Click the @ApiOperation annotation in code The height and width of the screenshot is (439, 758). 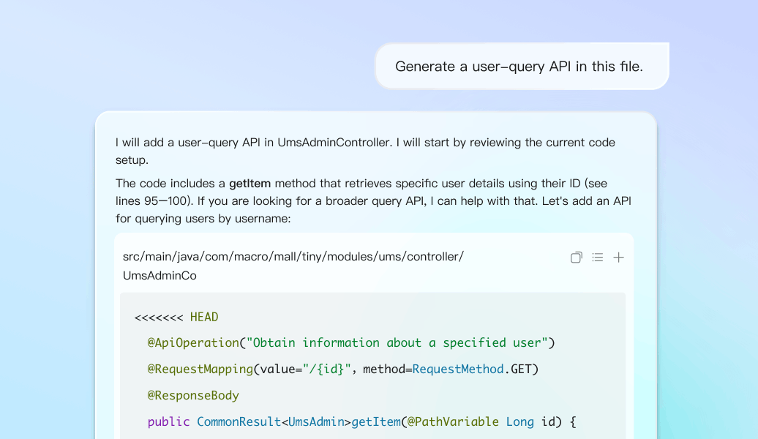[x=193, y=342]
